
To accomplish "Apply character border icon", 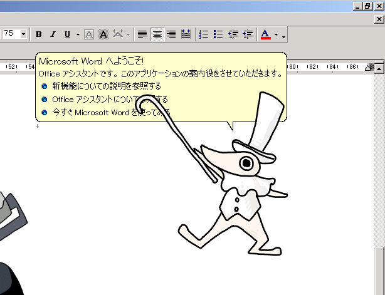I will tap(89, 34).
